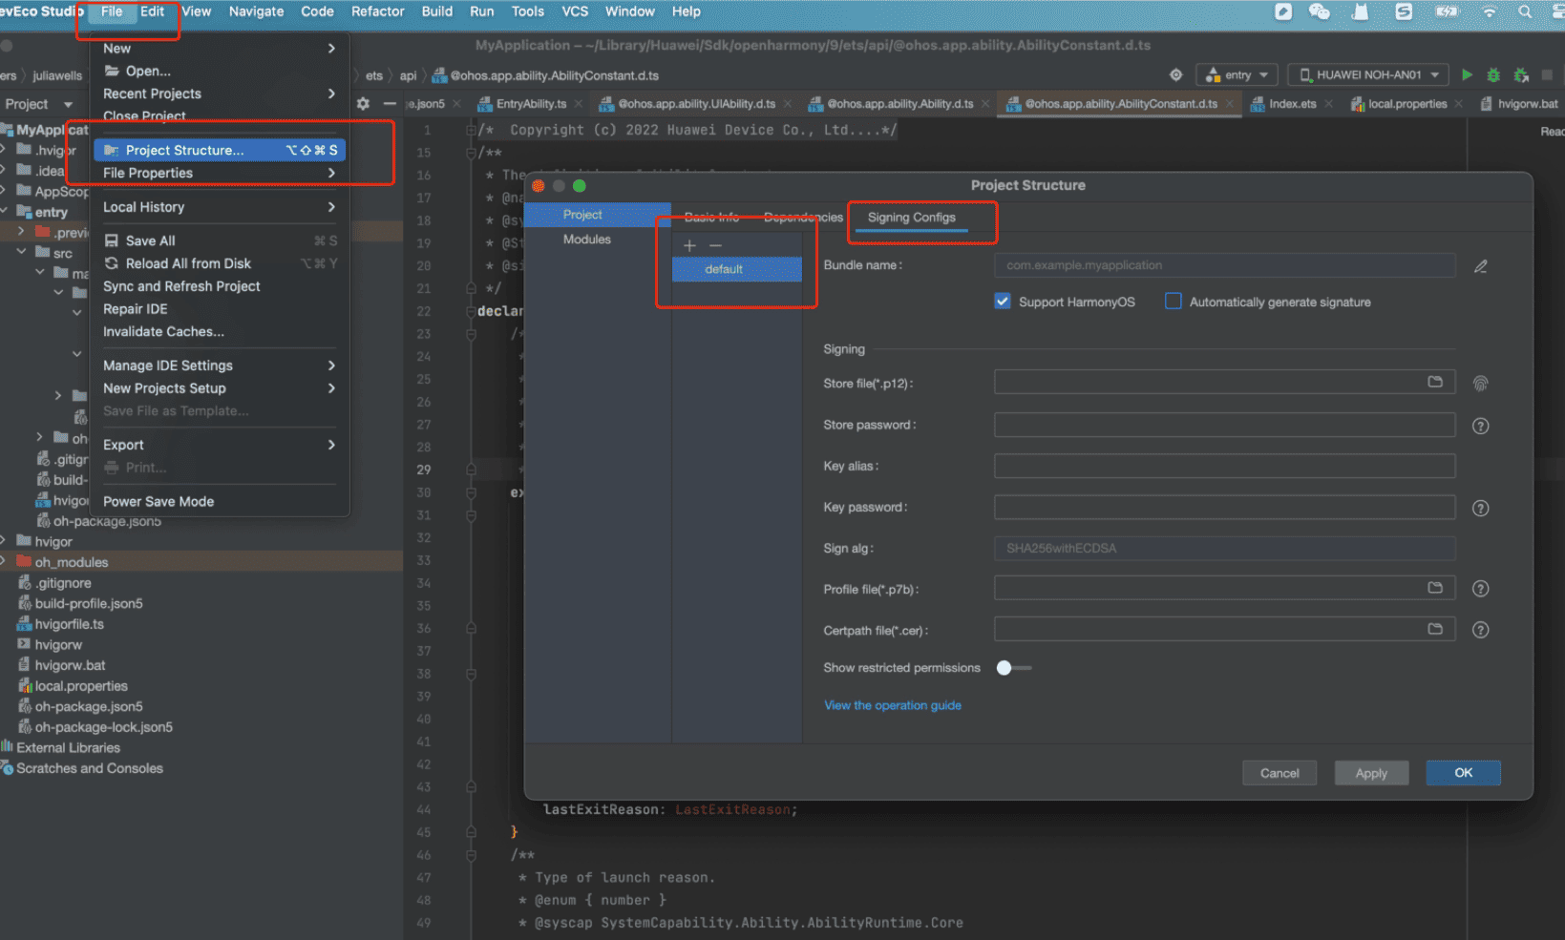Browse for the Store file (.p12)
The width and height of the screenshot is (1565, 940).
click(1434, 382)
